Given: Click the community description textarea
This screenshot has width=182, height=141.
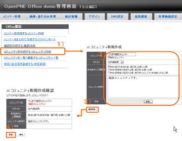Looking at the screenshot, I should [x=144, y=87].
